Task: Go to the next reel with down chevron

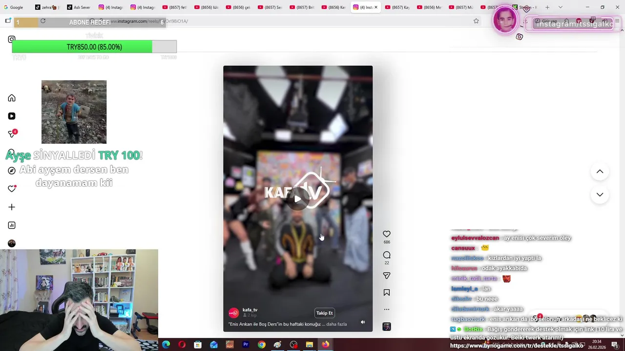Action: tap(600, 195)
